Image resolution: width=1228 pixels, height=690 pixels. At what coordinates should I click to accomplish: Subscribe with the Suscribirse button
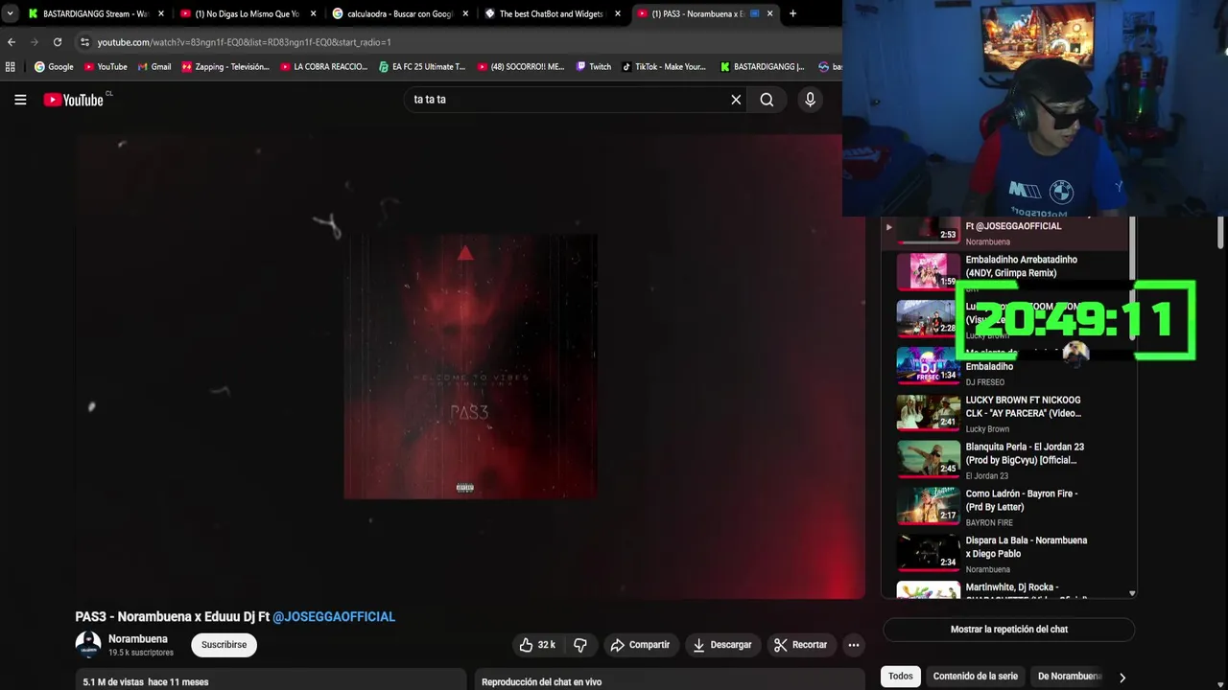(x=224, y=645)
